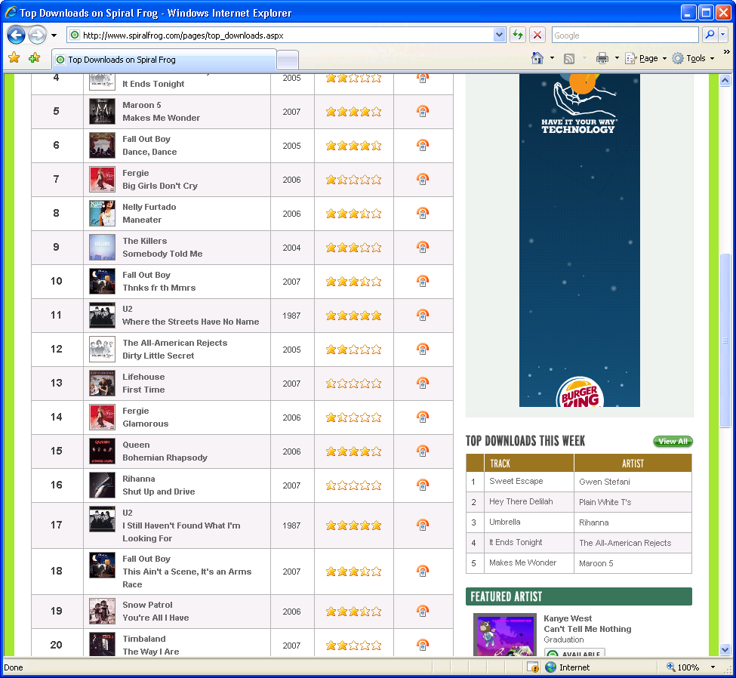This screenshot has height=678, width=736.
Task: Open Nelly Furtado album cover thumbnail
Action: pyautogui.click(x=102, y=213)
